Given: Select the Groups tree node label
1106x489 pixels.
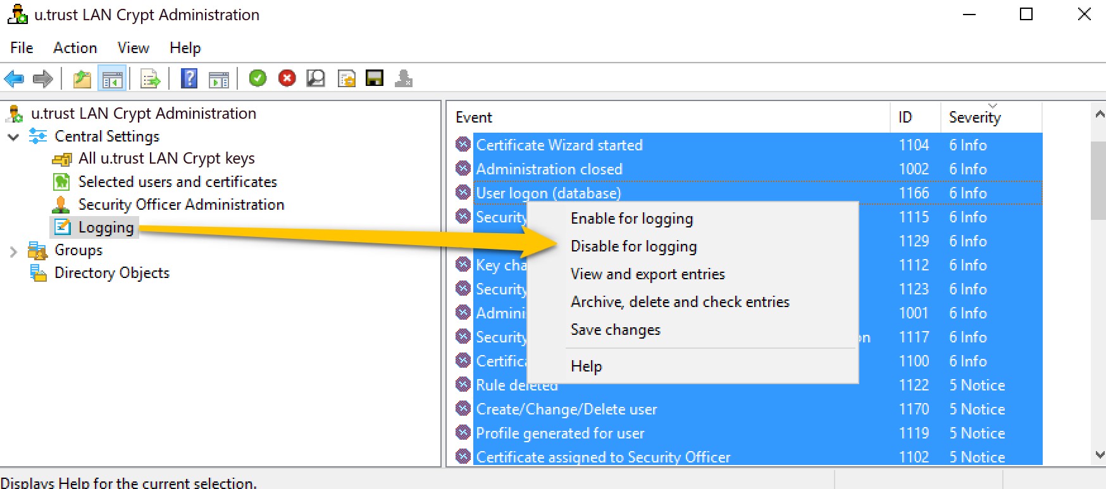Looking at the screenshot, I should (x=78, y=250).
